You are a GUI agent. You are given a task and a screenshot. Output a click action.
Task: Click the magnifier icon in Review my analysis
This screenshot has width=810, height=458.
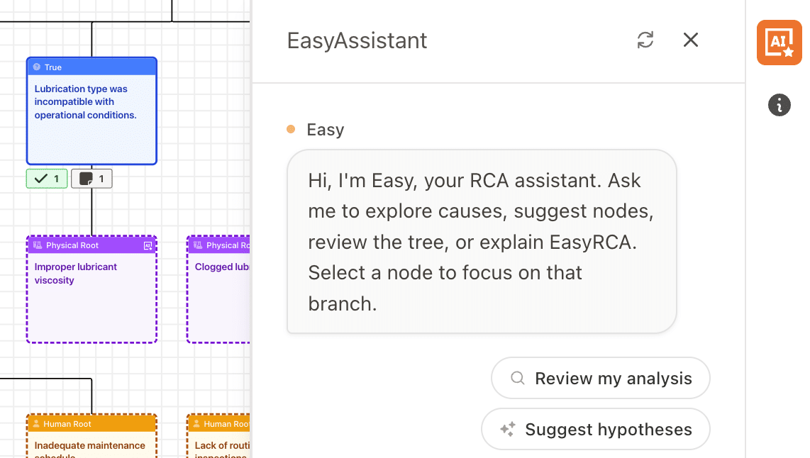[x=518, y=378]
